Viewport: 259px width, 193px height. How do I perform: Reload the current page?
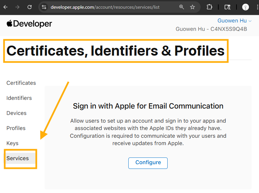[x=30, y=7]
